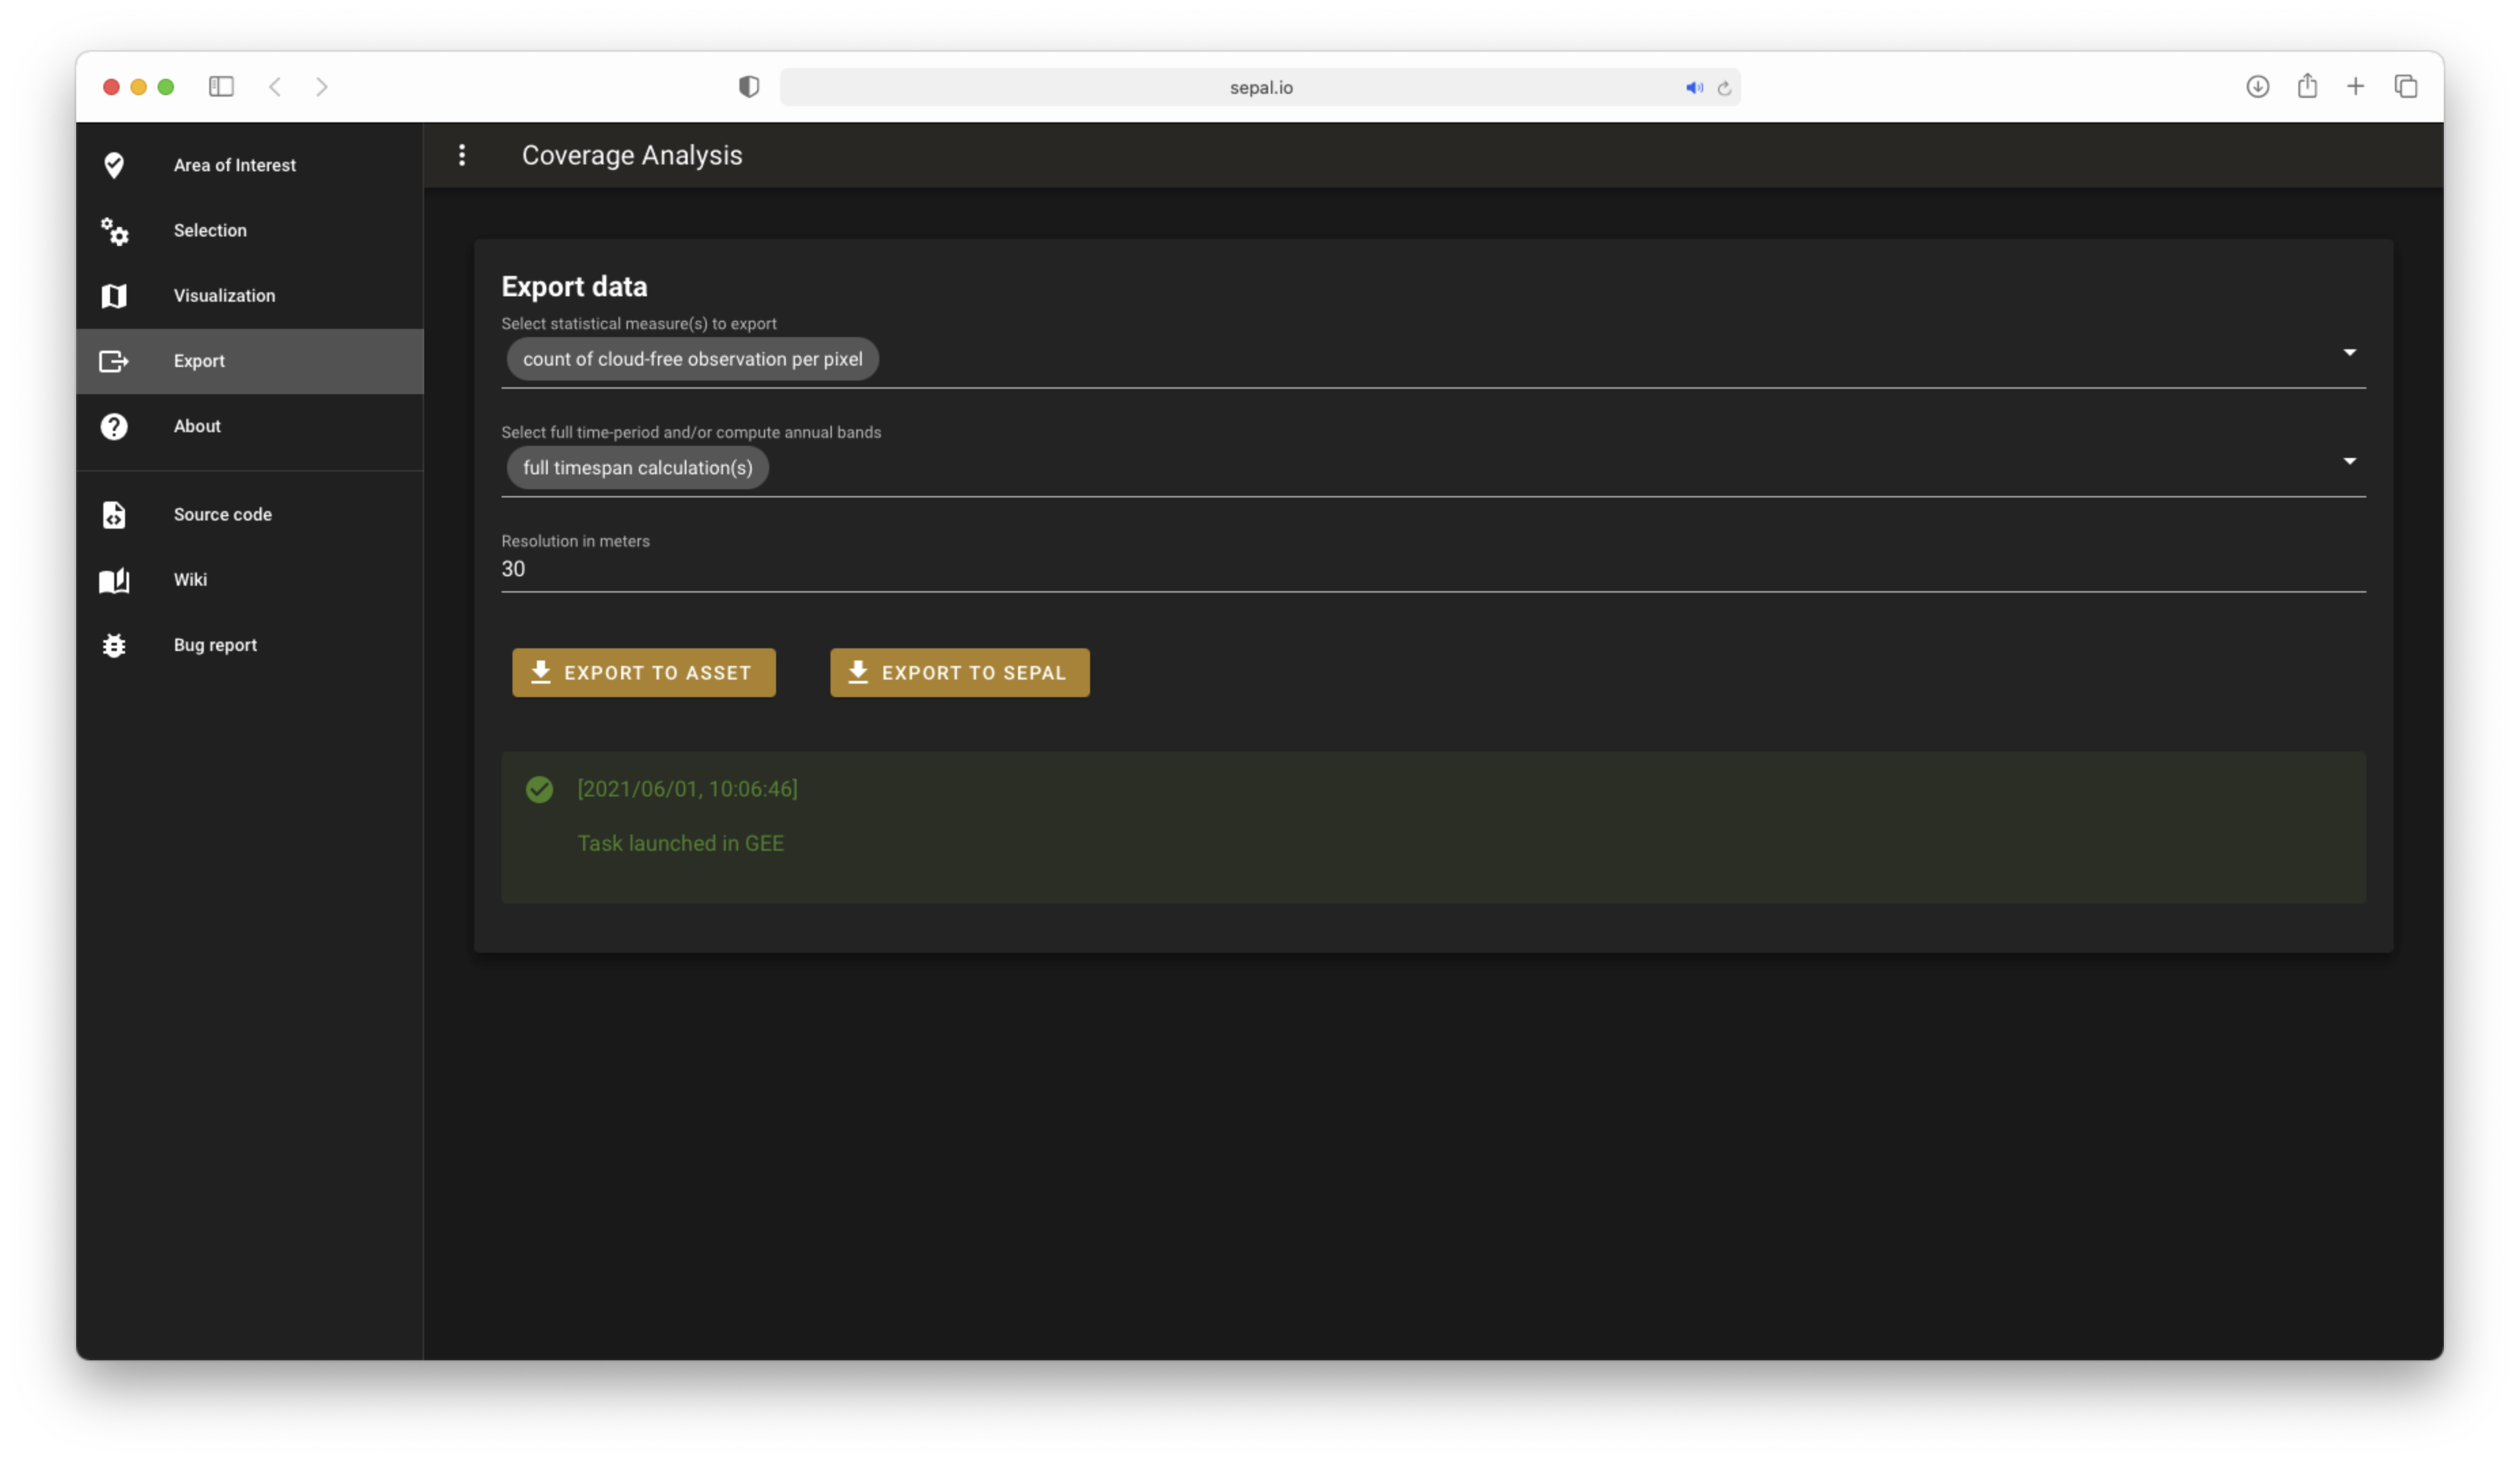Click the Visualization map icon
2520x1461 pixels.
tap(114, 296)
